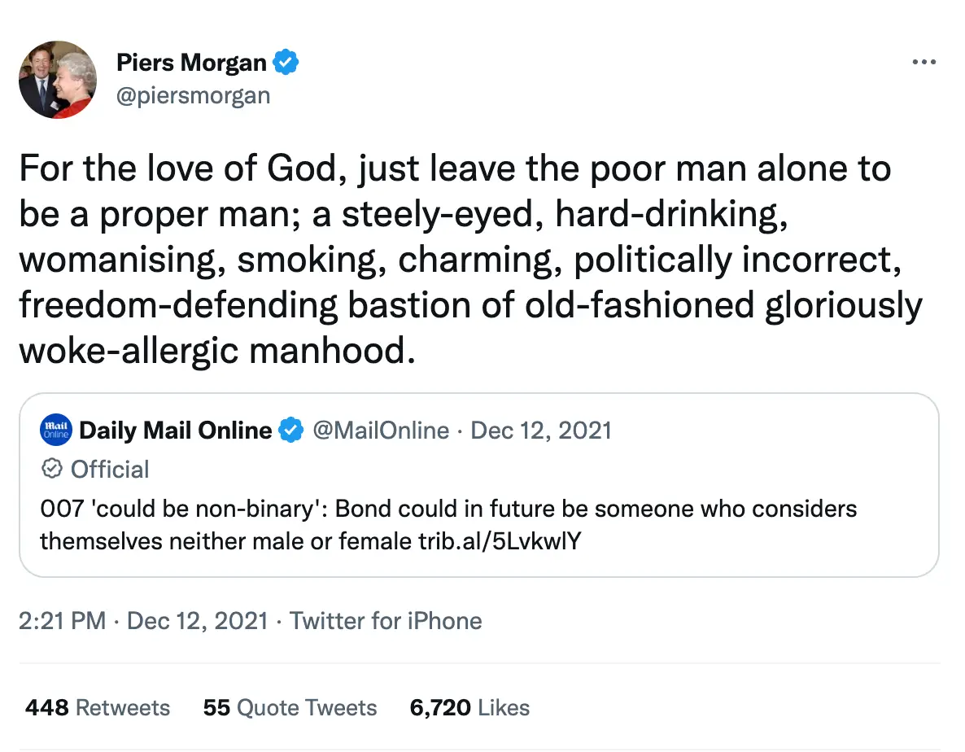Select the Piers Morgan display name
This screenshot has height=752, width=965.
click(190, 62)
